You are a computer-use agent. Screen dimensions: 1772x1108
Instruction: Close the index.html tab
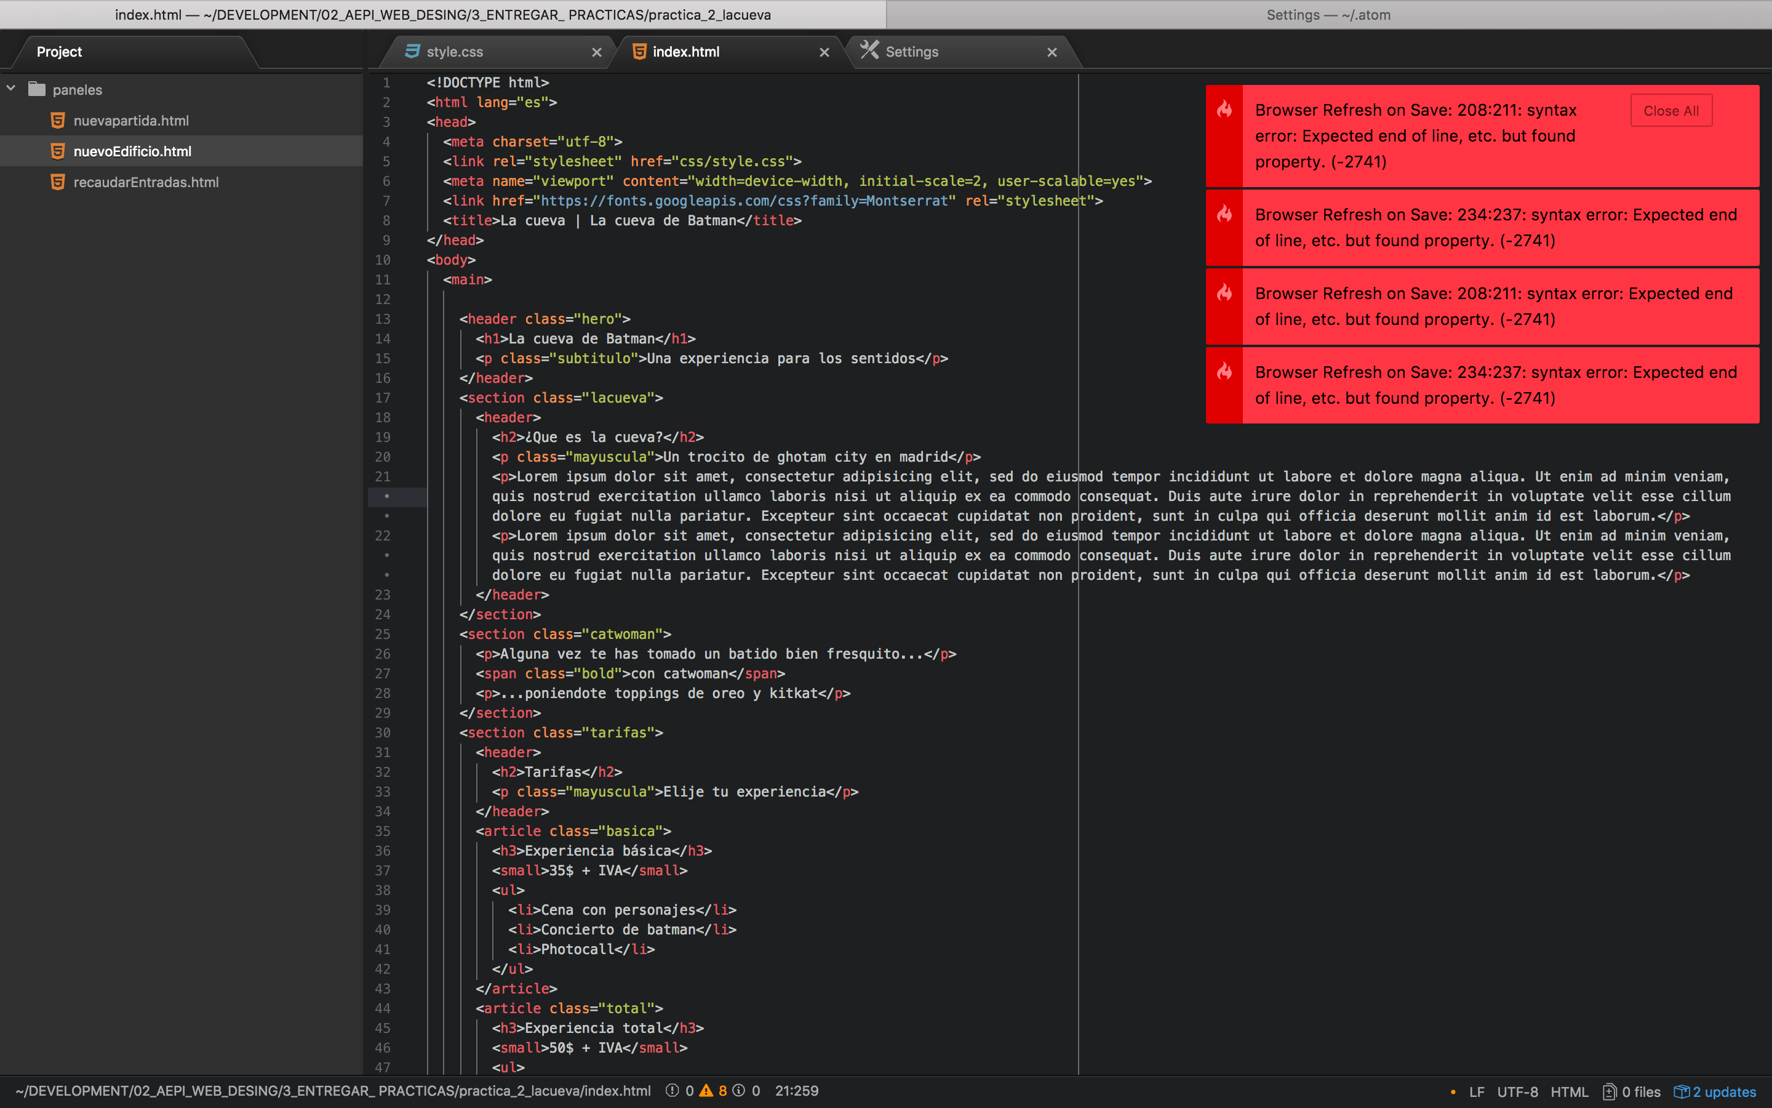pos(824,52)
